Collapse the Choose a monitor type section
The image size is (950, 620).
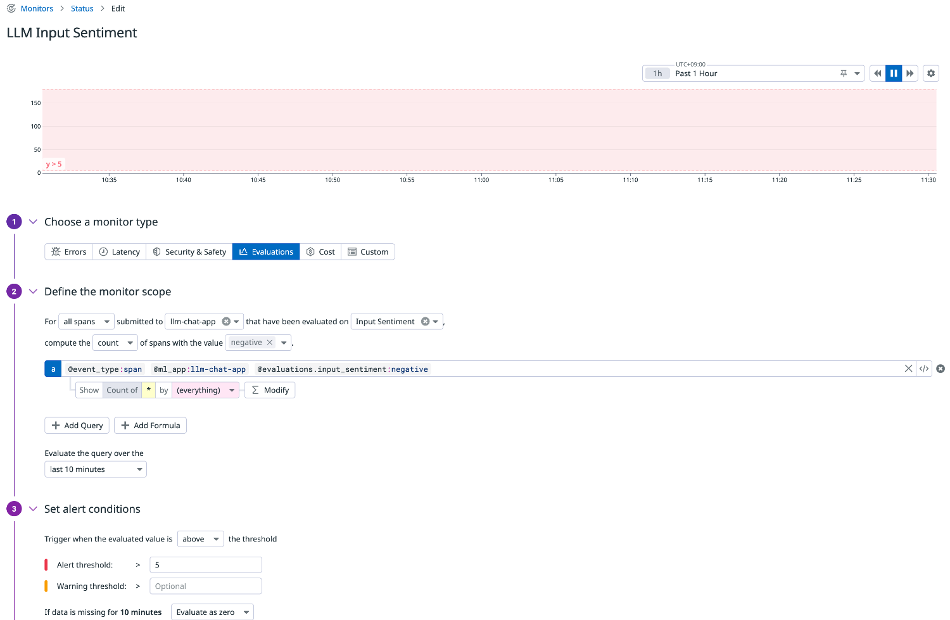click(x=34, y=222)
